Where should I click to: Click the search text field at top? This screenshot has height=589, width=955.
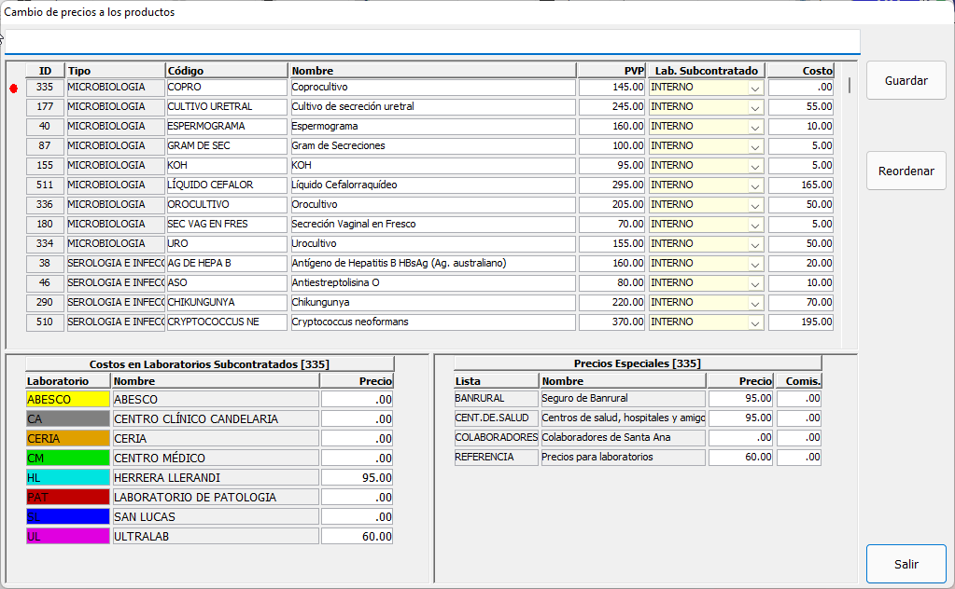click(x=431, y=43)
